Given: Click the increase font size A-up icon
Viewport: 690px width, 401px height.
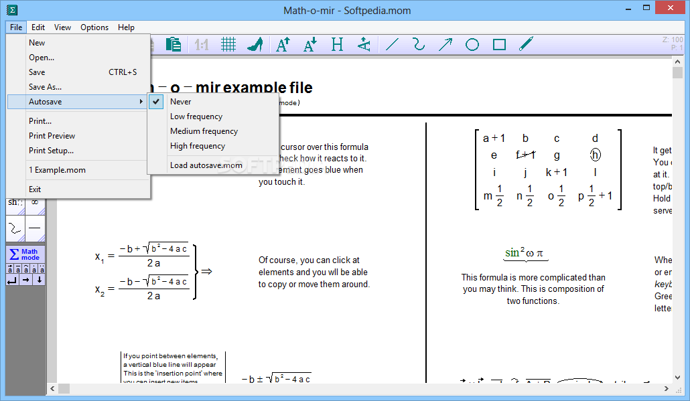Looking at the screenshot, I should click(283, 44).
